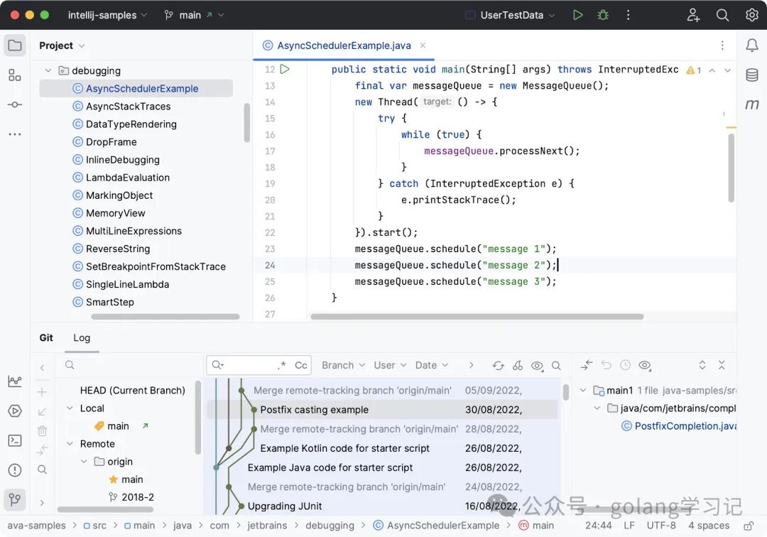Open the Database tool window
The height and width of the screenshot is (537, 767).
coord(751,75)
